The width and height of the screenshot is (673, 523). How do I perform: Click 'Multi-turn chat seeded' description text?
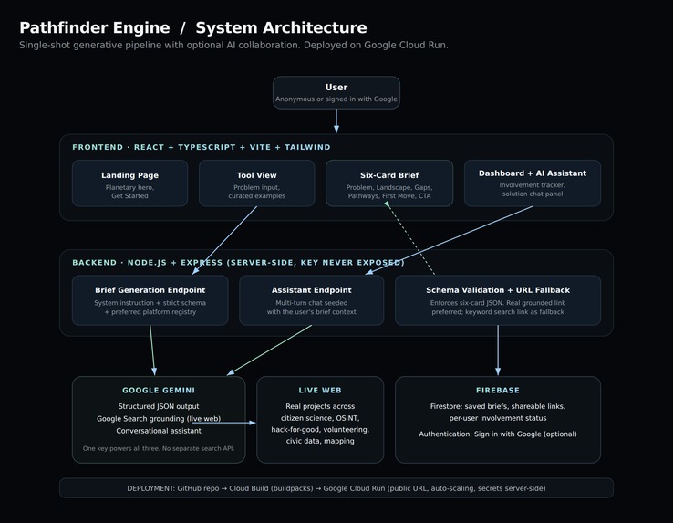click(x=312, y=308)
